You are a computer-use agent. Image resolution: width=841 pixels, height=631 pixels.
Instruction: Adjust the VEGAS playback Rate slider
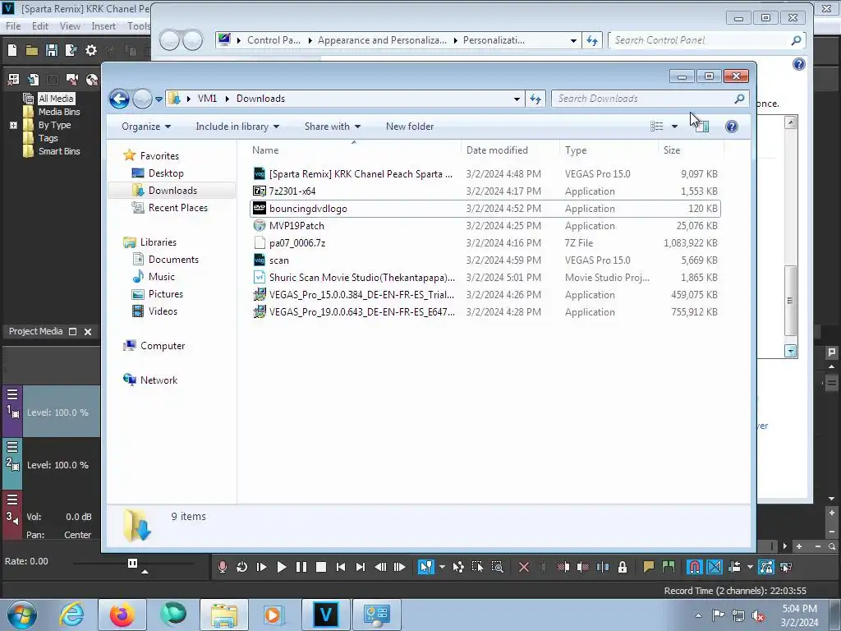pyautogui.click(x=132, y=564)
